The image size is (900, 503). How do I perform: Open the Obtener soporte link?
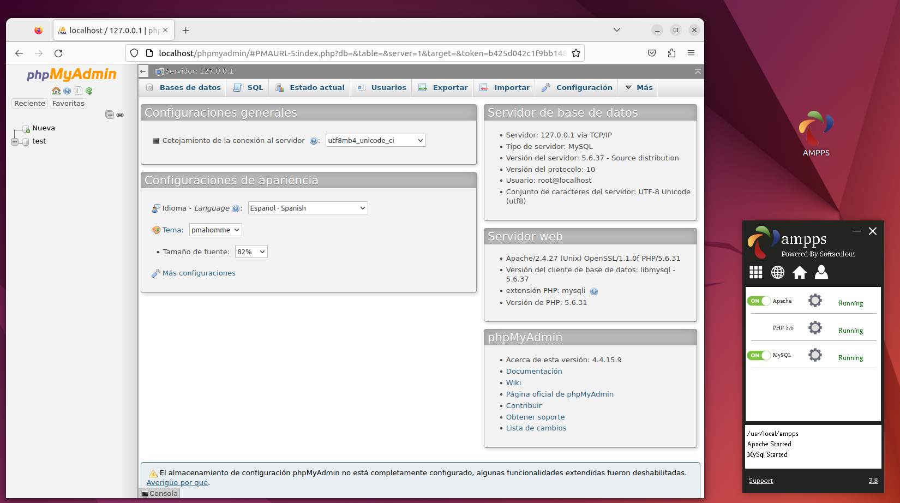tap(535, 417)
